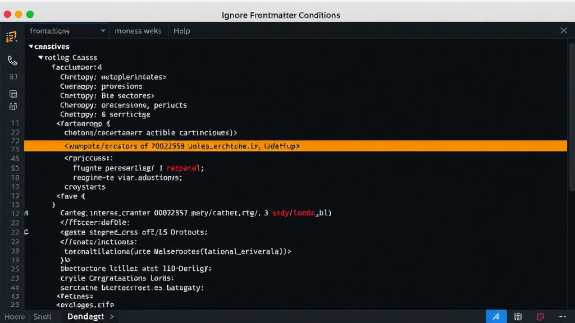Click 'Cheroopy: orecensione, periucts' row

pyautogui.click(x=123, y=105)
